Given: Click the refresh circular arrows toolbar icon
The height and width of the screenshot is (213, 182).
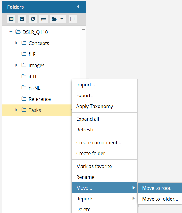Looking at the screenshot, I should click(33, 19).
